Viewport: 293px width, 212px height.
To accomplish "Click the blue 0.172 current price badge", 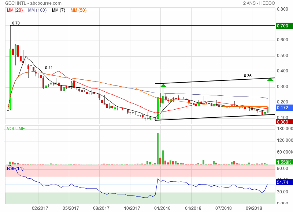I will [284, 107].
